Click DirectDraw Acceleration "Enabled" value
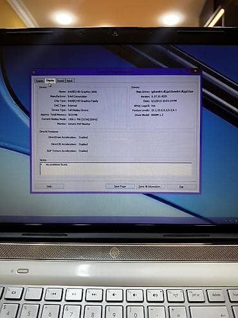This screenshot has width=238, height=318. pyautogui.click(x=83, y=137)
